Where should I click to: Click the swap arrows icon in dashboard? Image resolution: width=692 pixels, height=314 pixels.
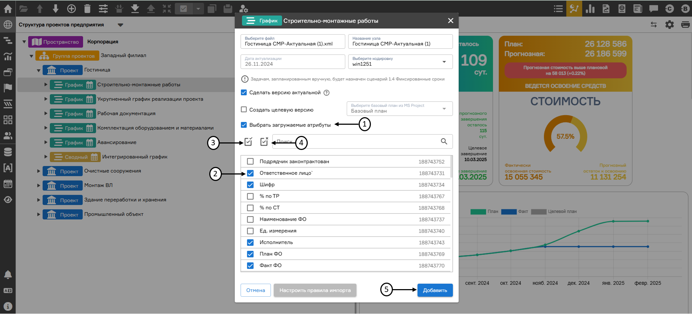pos(654,25)
